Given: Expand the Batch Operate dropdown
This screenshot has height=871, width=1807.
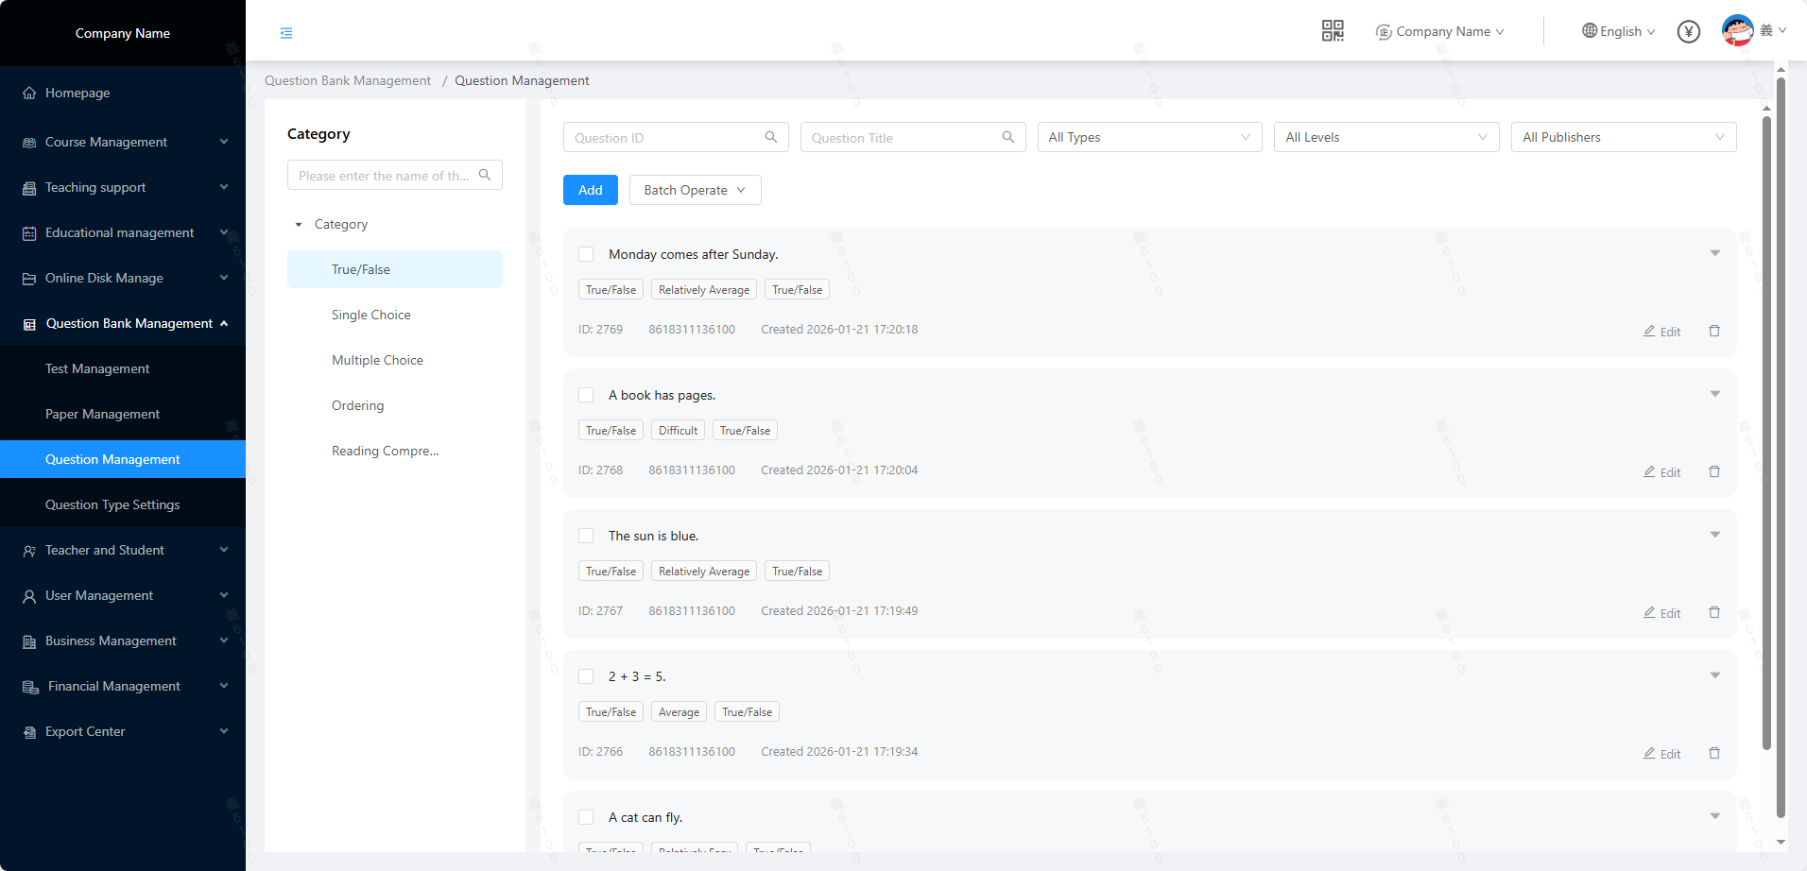Looking at the screenshot, I should tap(695, 191).
